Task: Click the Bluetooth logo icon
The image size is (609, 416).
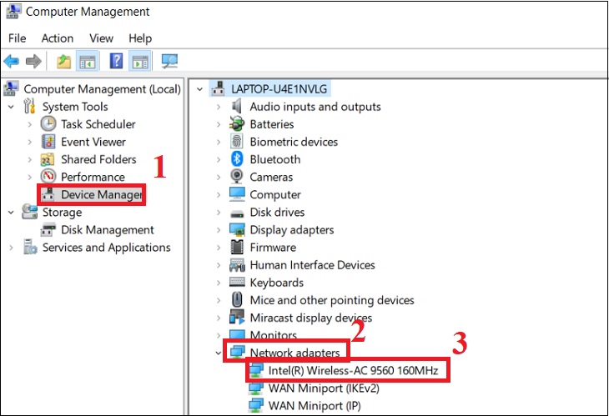Action: (237, 159)
